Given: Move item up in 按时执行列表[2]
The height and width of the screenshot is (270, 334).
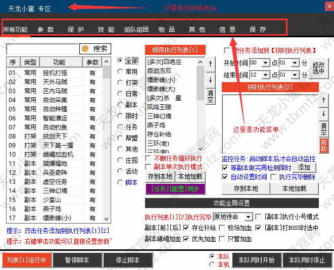Looking at the screenshot, I should pyautogui.click(x=323, y=100).
